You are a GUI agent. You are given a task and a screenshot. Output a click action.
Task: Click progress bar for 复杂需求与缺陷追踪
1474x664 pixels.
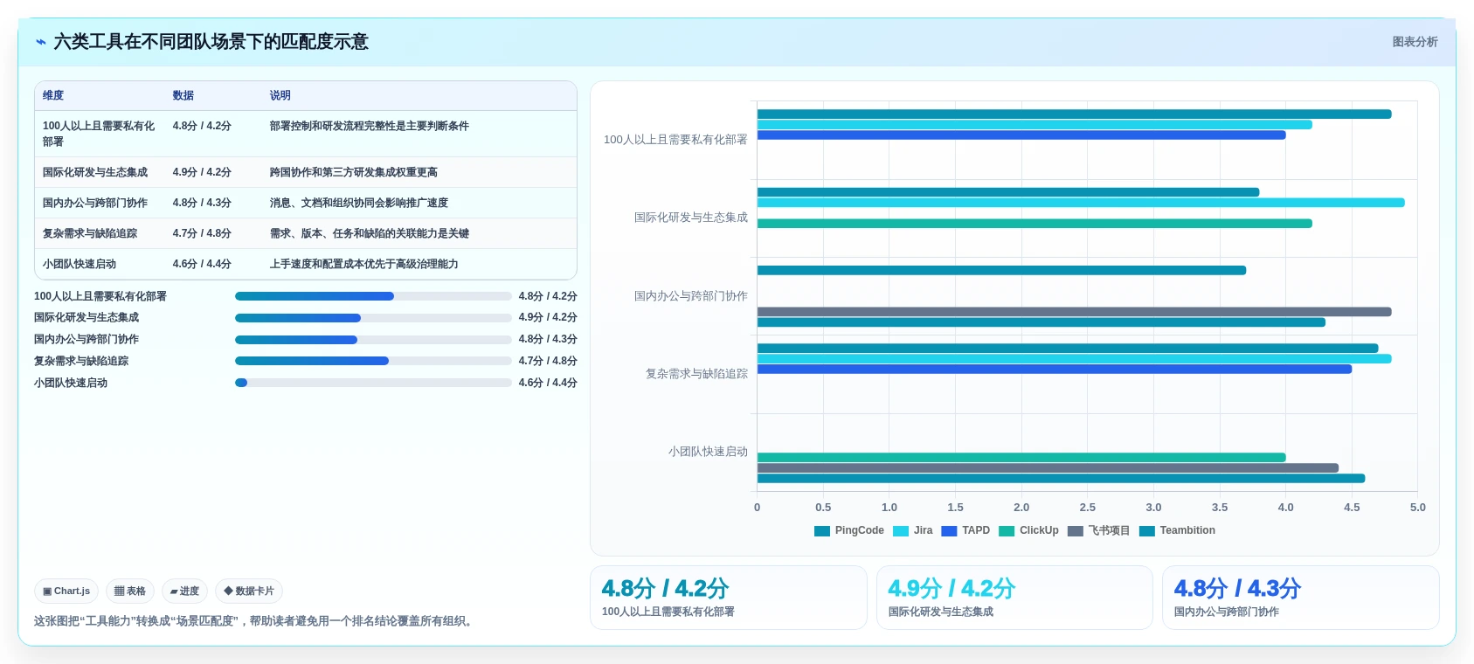click(x=373, y=361)
